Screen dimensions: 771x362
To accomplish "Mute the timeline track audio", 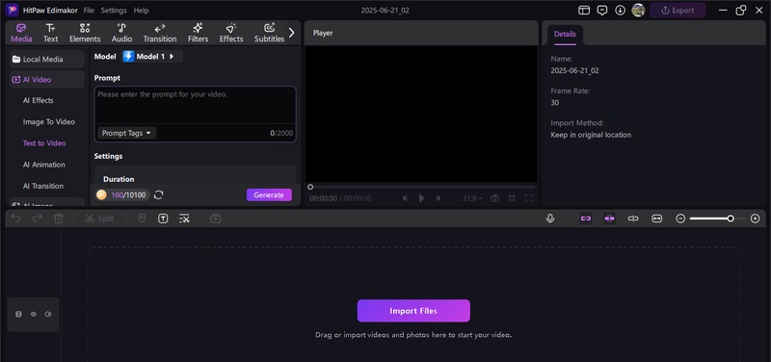I will pos(47,315).
